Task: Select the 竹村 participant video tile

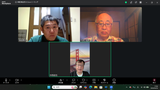Action: click(x=111, y=24)
